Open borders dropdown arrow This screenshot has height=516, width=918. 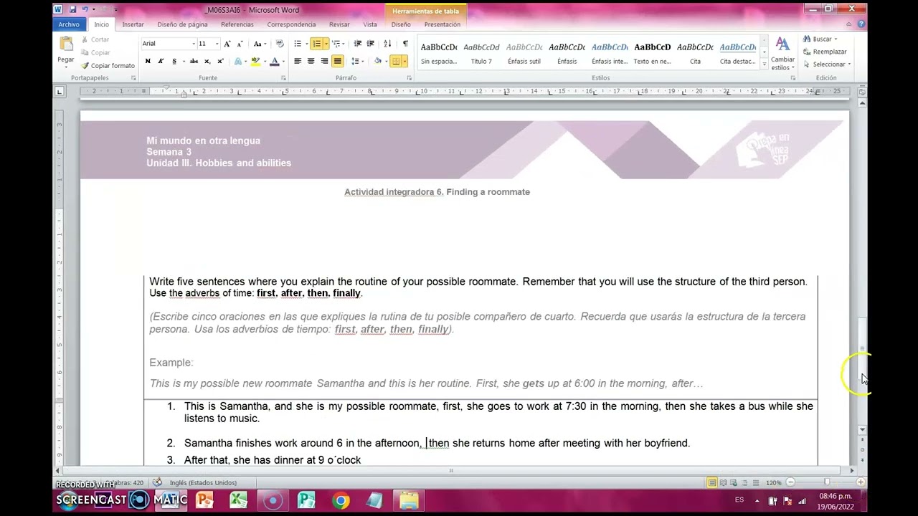tap(404, 62)
